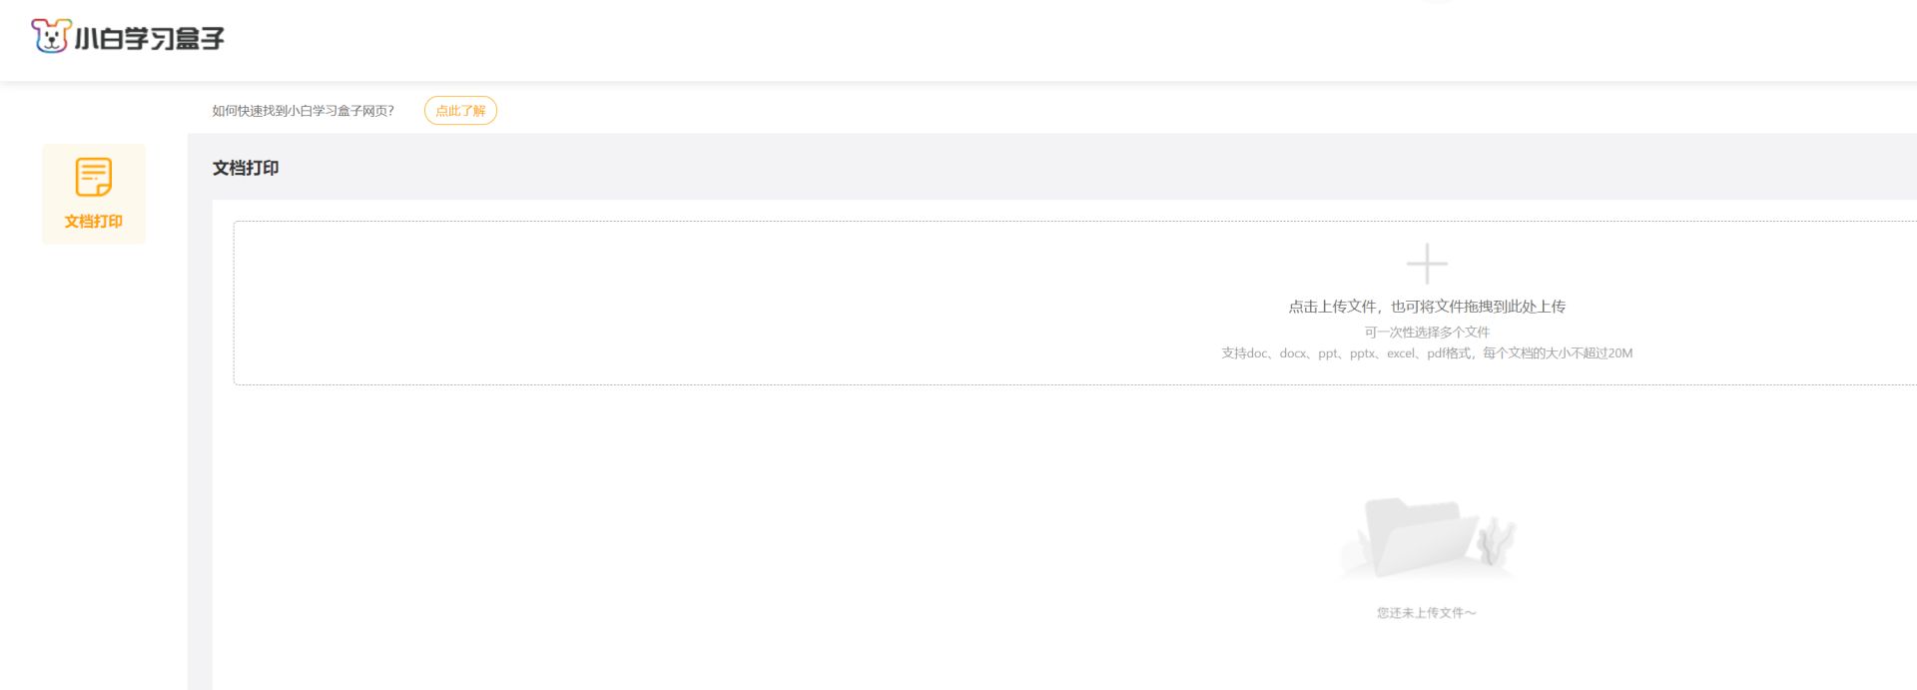1917x690 pixels.
Task: Click the word doc in supported formats
Action: tap(1257, 353)
